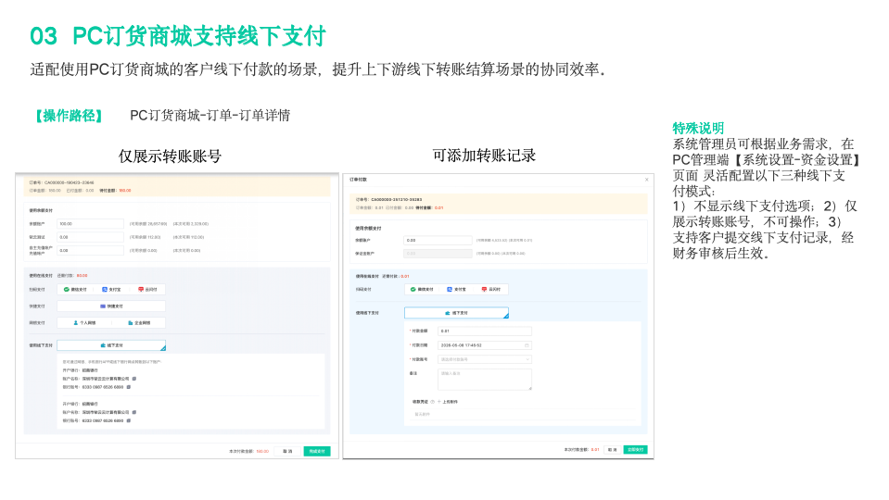The height and width of the screenshot is (500, 889).
Task: Select 云闪付 in the left transfer-account screenshot
Action: pos(147,290)
